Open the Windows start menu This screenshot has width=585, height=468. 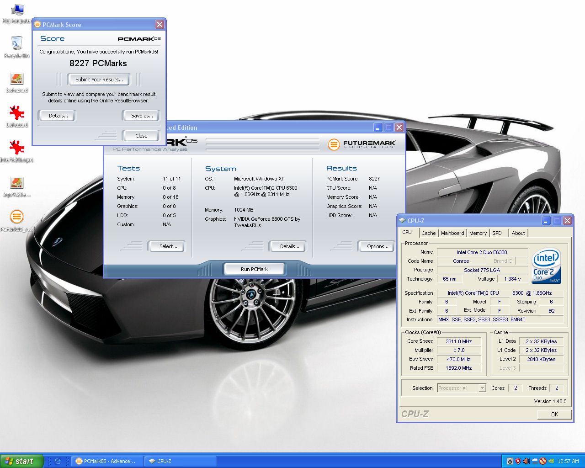[22, 461]
